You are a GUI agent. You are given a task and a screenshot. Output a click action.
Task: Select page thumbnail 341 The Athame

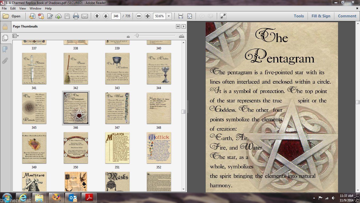click(34, 68)
